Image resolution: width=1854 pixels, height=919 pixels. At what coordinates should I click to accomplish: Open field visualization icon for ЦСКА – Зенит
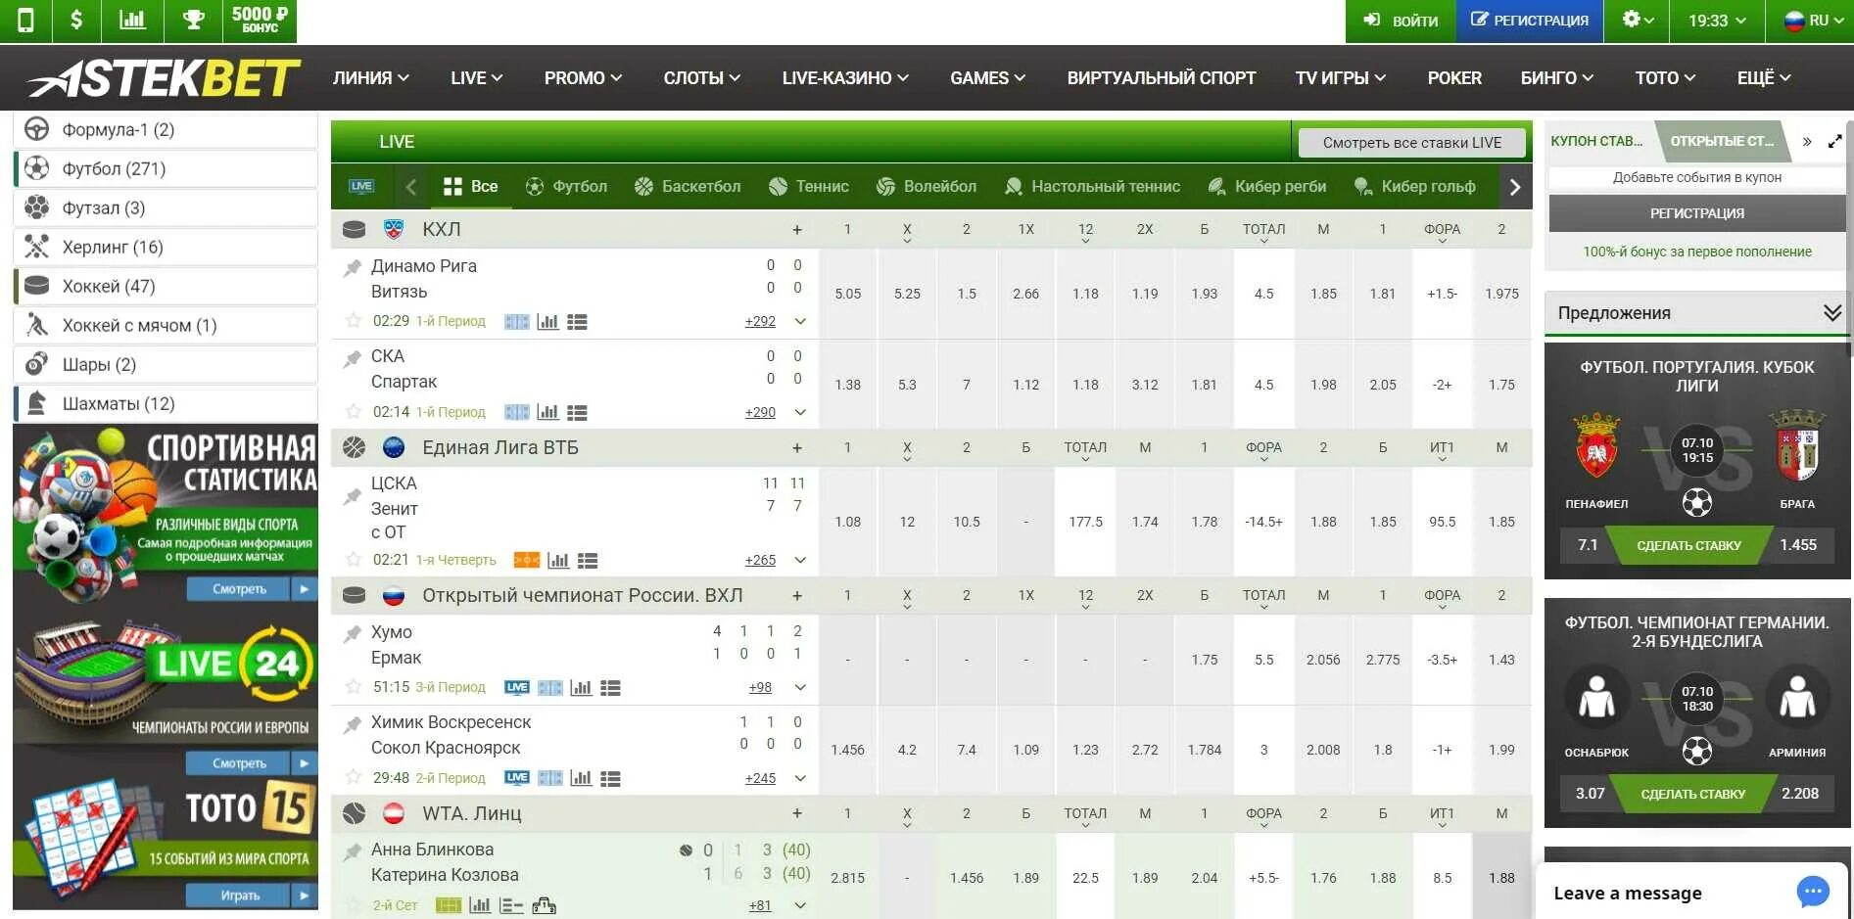pyautogui.click(x=527, y=561)
